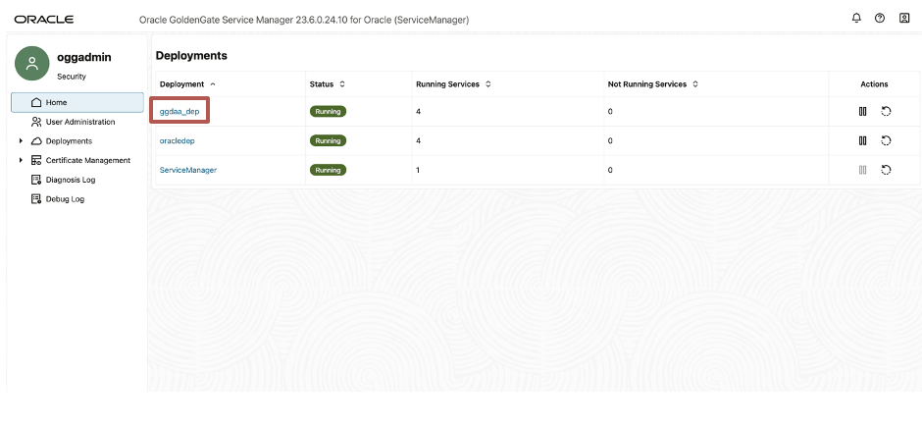Pause the ggdaa_dep deployment
Screen dimensions: 922x428
click(862, 111)
